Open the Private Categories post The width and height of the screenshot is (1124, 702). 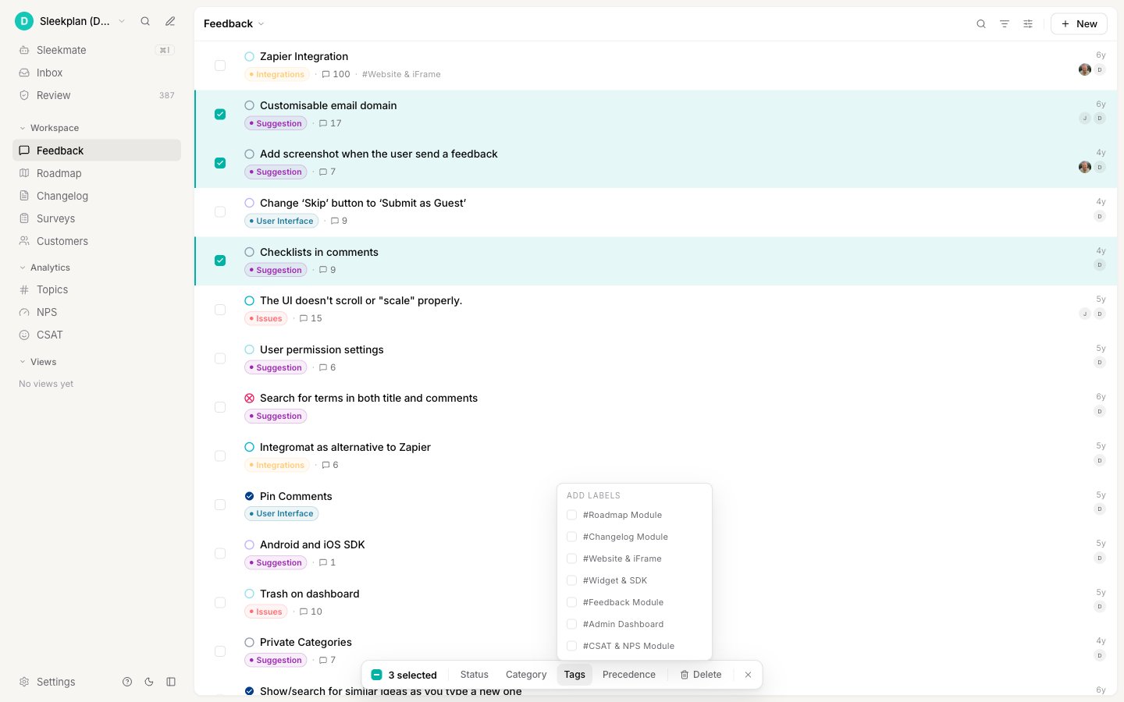point(306,642)
